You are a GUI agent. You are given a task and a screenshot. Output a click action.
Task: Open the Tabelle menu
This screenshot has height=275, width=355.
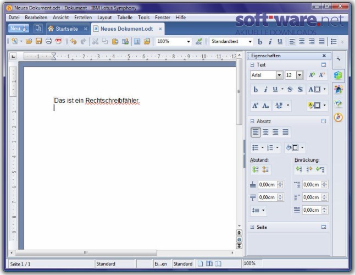click(x=125, y=18)
